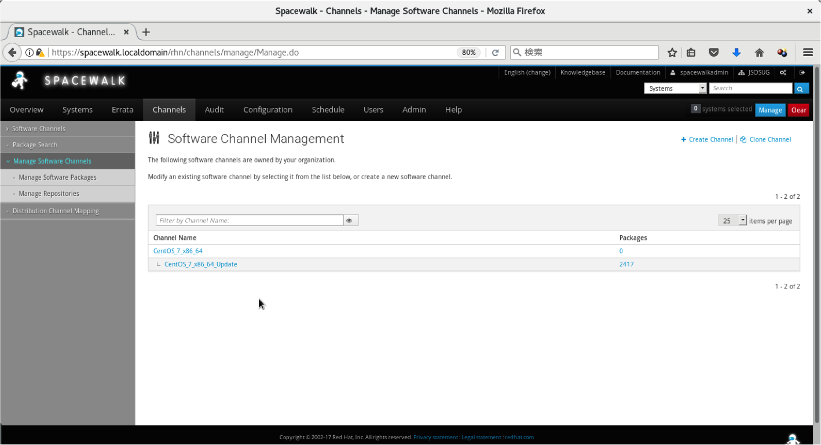
Task: Open the CentOS_7_x86_64 channel link
Action: (178, 251)
